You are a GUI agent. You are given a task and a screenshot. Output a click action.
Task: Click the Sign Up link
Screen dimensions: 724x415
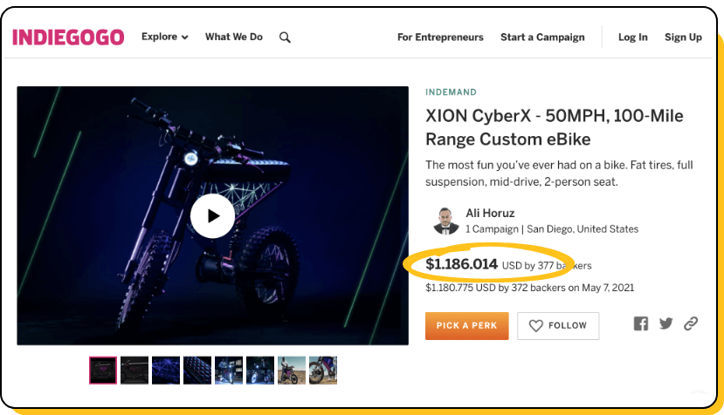[683, 37]
